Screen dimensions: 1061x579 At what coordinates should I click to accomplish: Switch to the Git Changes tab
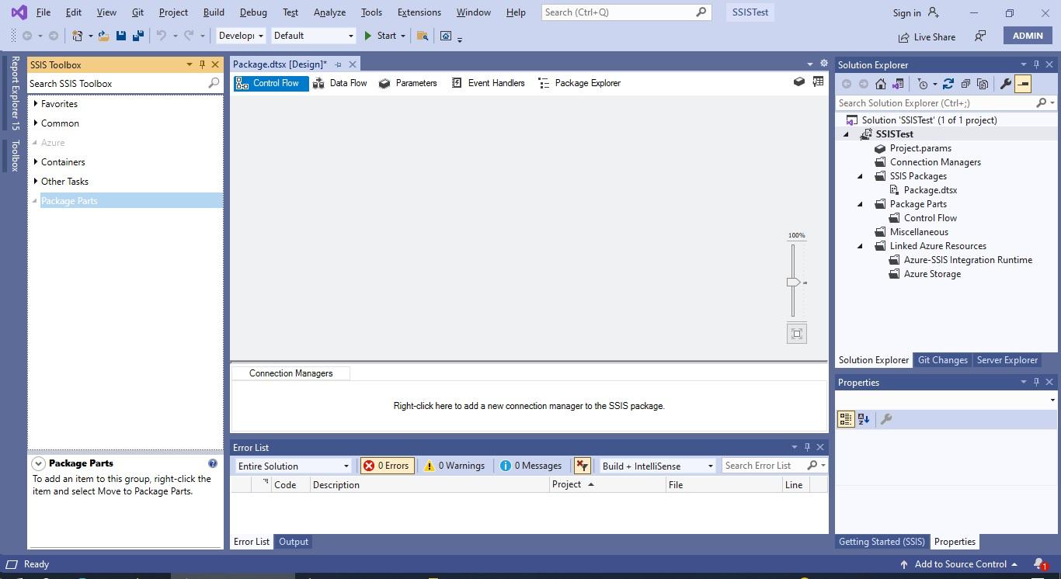942,360
